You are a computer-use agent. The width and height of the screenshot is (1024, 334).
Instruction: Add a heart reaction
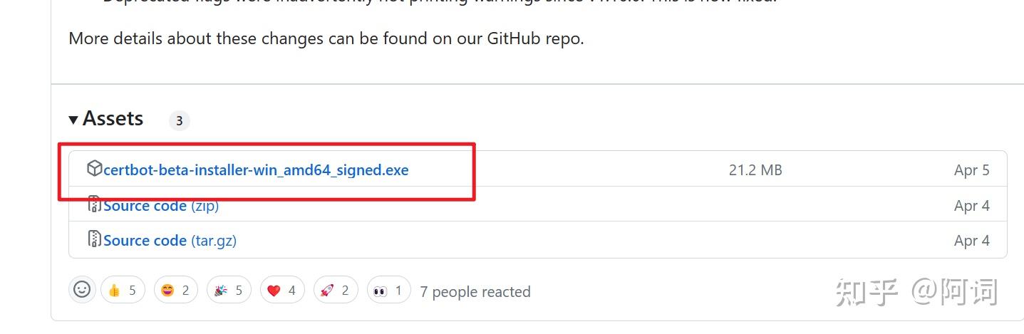pos(281,291)
